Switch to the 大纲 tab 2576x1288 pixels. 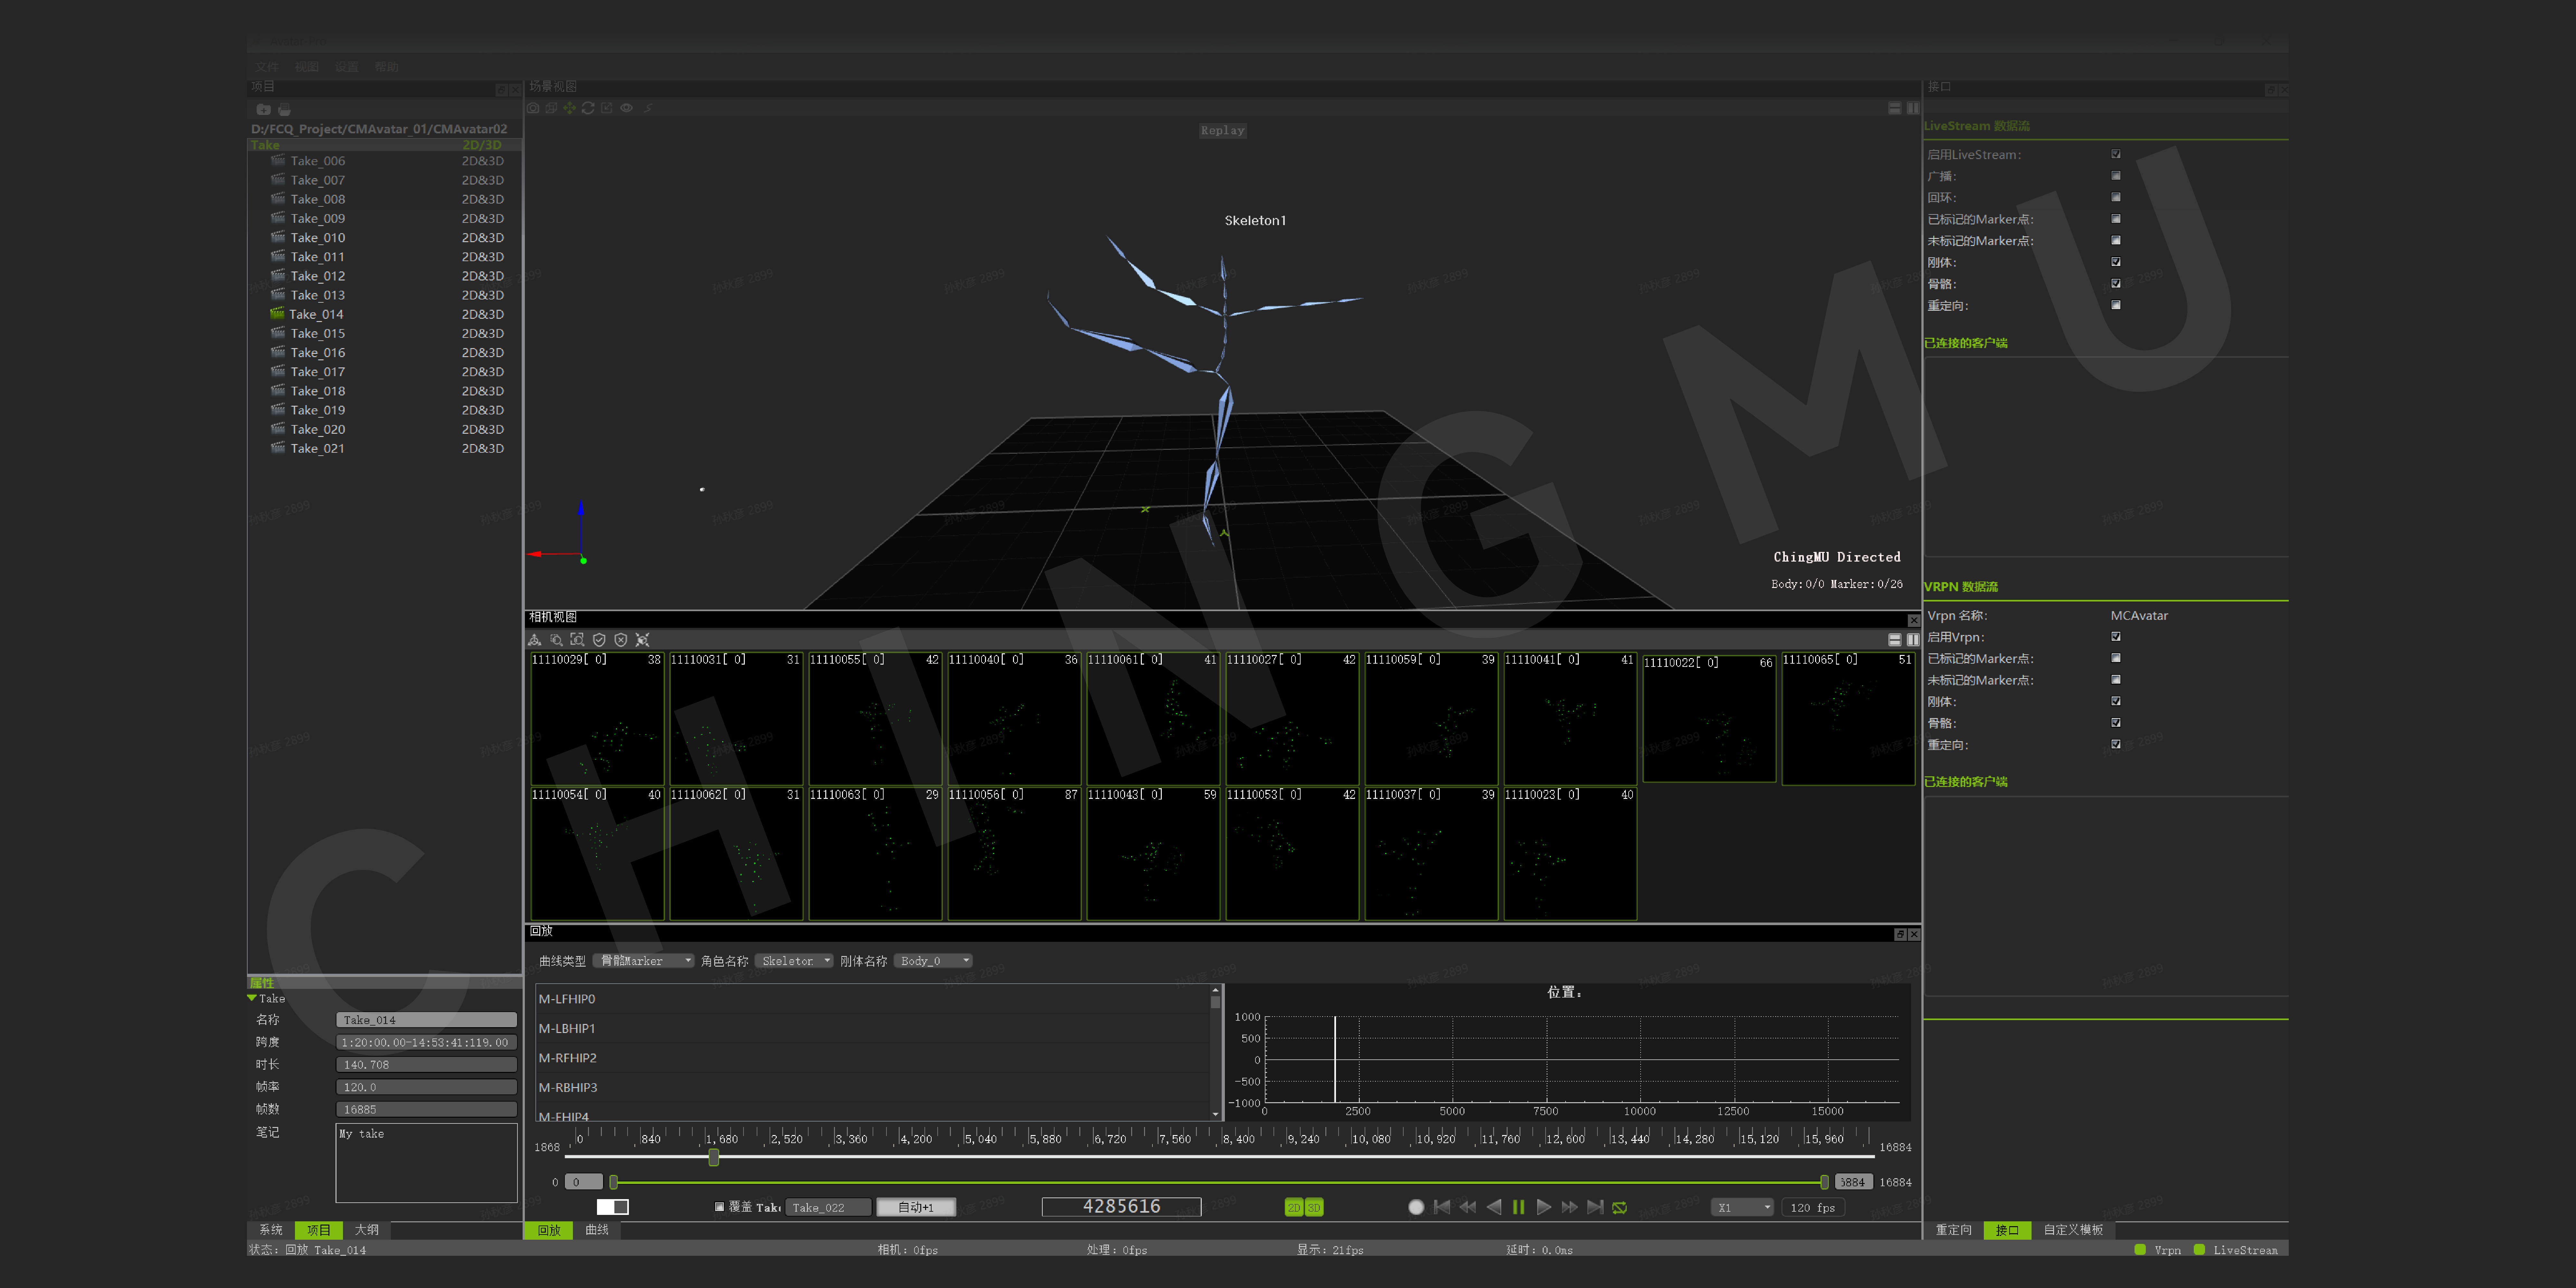pos(367,1230)
